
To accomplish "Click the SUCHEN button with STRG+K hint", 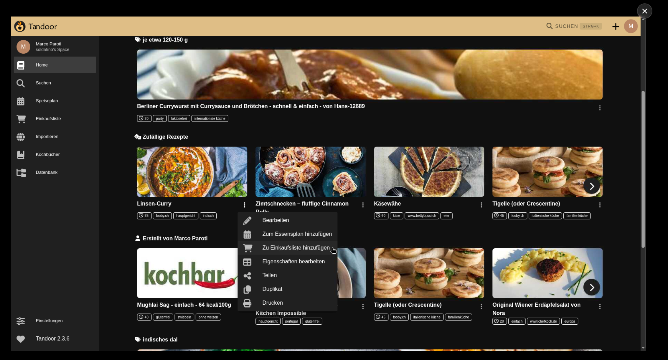I will [x=574, y=26].
